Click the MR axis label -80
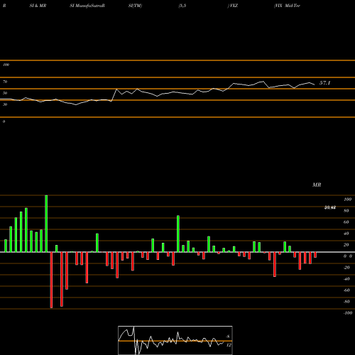Screen dimensions: 355x355 pyautogui.click(x=346, y=302)
